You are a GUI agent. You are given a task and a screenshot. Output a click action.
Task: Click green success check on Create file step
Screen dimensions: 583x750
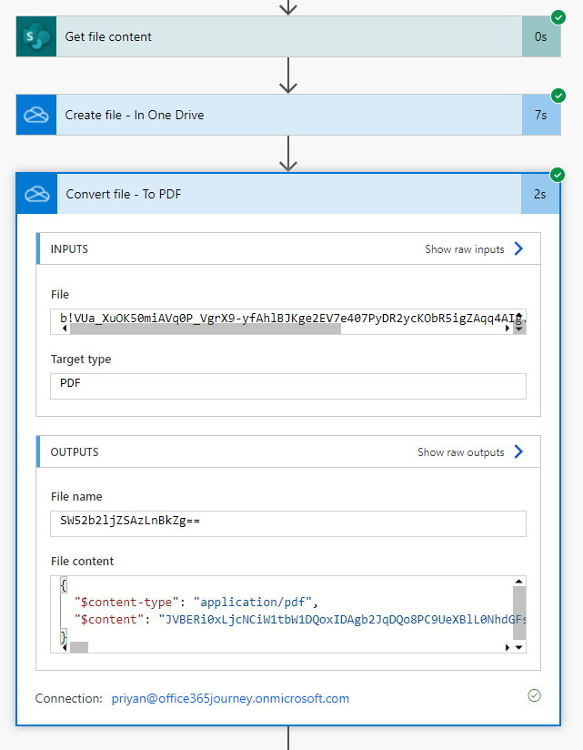[x=558, y=96]
